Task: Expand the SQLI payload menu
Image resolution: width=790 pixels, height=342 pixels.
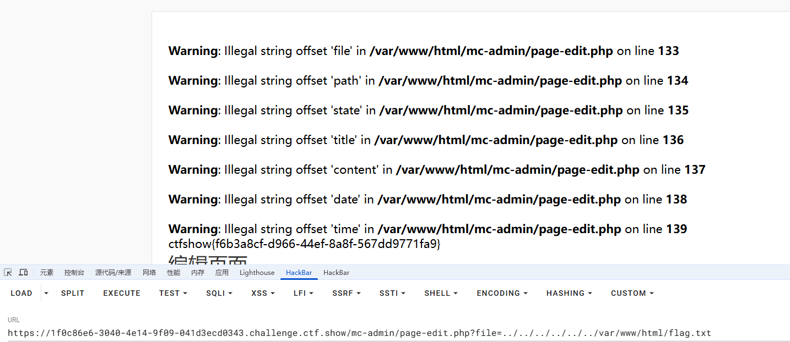Action: pyautogui.click(x=219, y=294)
